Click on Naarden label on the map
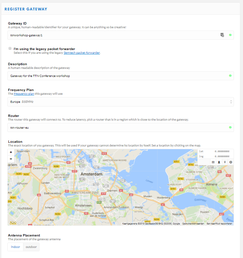 [178, 214]
